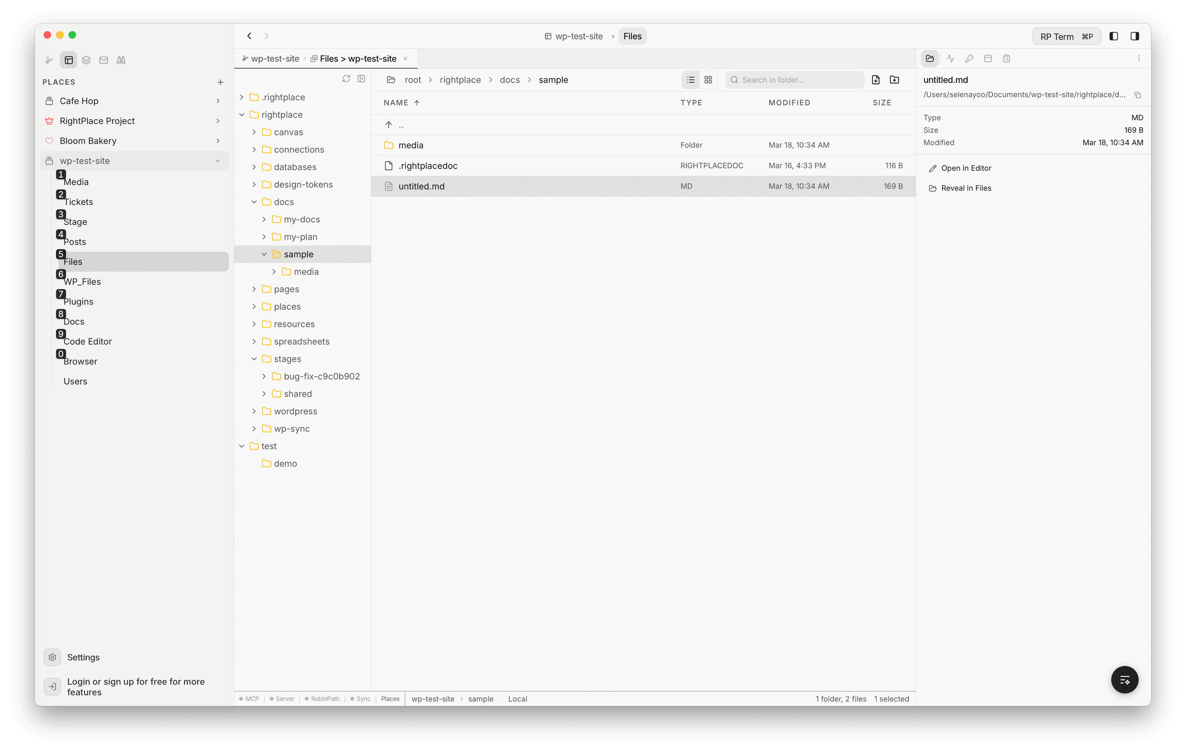This screenshot has width=1186, height=752.
Task: Select the binoculars search icon in top toolbar
Action: 121,59
